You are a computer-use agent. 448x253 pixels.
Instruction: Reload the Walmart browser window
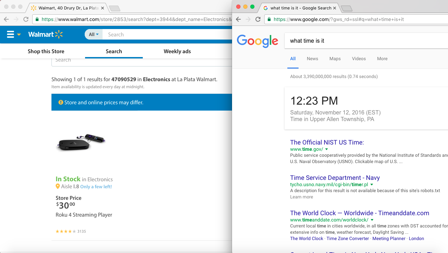[x=26, y=19]
